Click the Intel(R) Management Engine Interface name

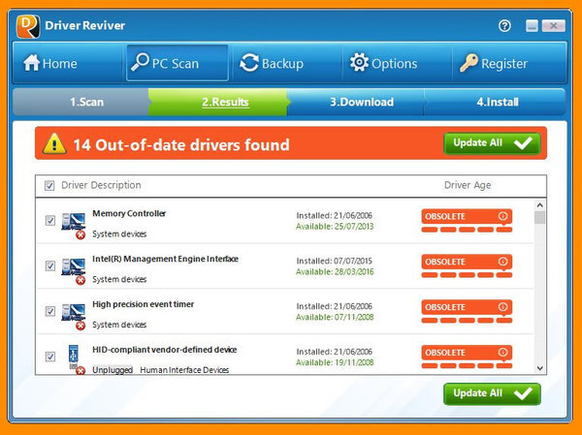click(x=165, y=259)
